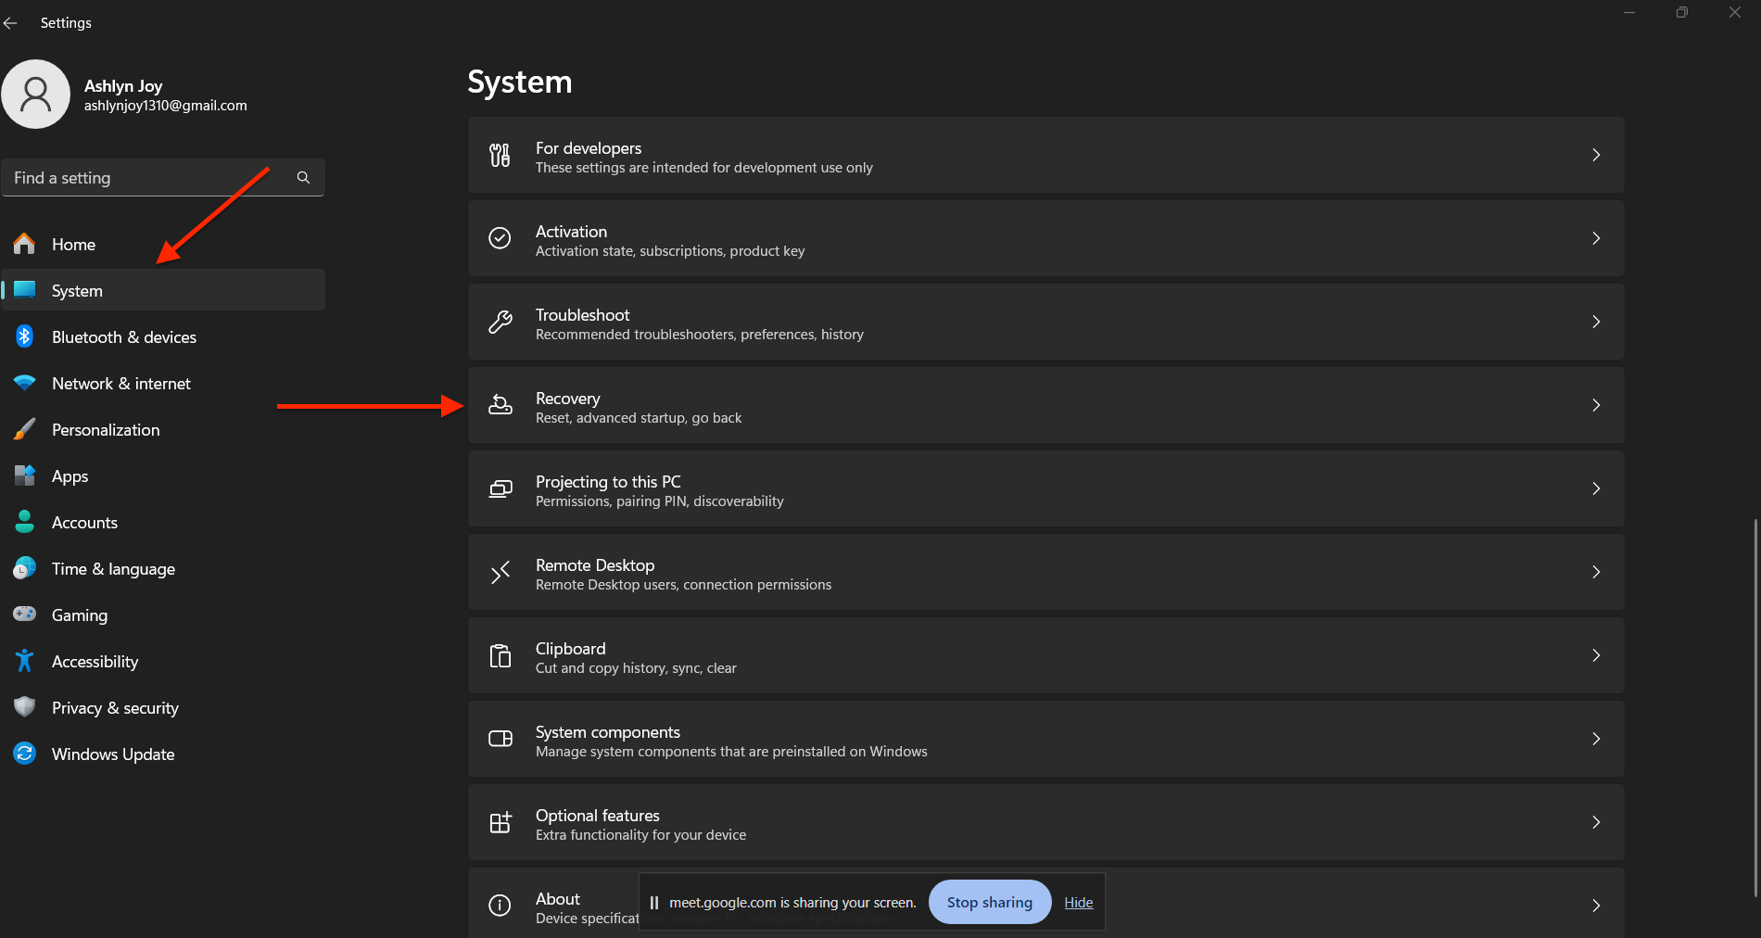Click the Windows Update icon

click(x=25, y=754)
